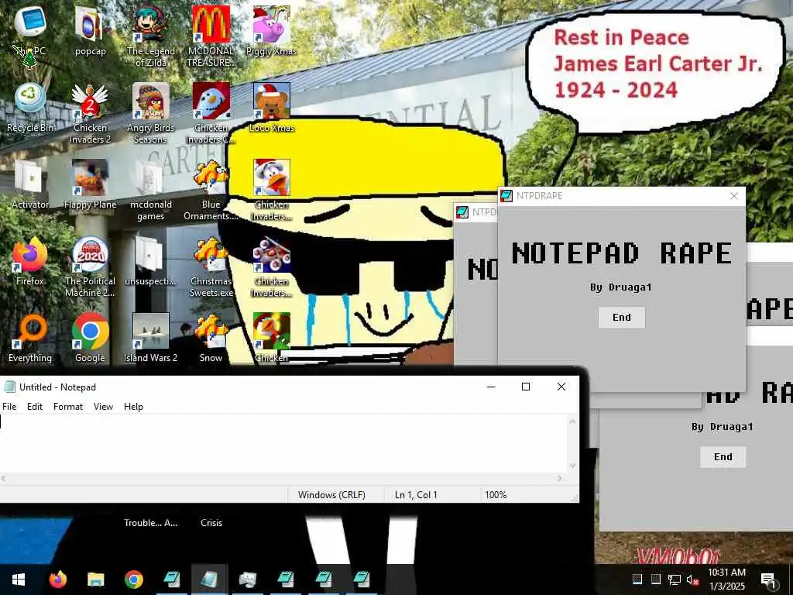
Task: Select the MCDONAL TREASURE desktop icon
Action: point(211,36)
